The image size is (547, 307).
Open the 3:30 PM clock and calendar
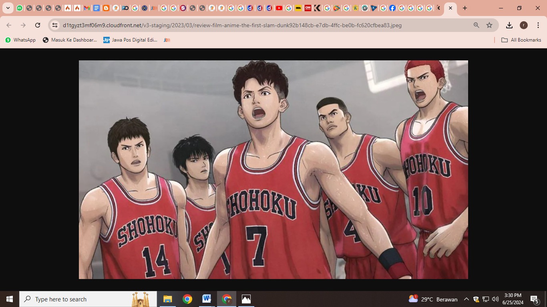(x=513, y=299)
